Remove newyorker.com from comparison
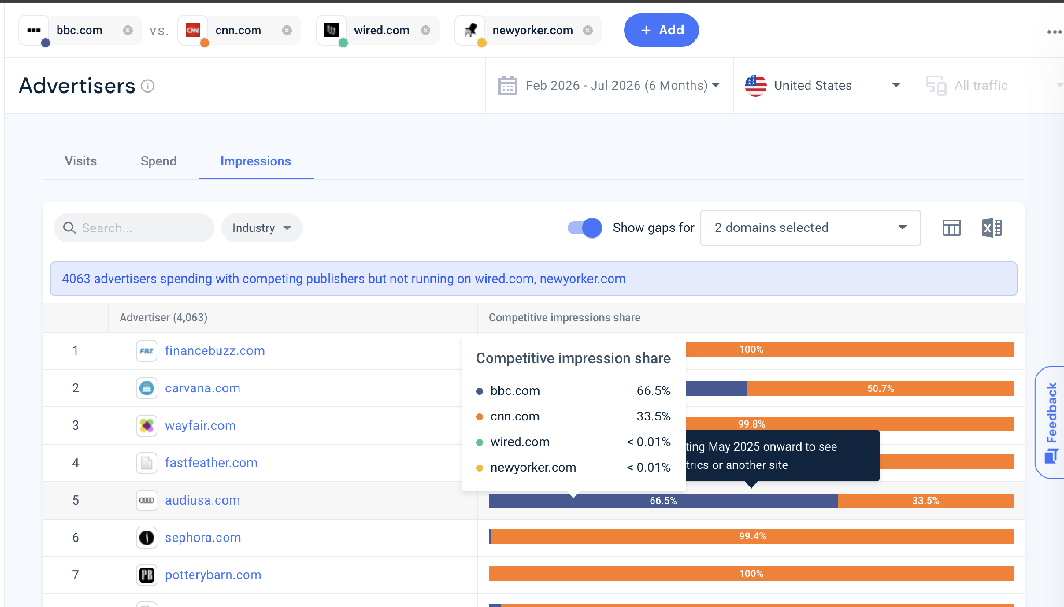 [x=588, y=30]
